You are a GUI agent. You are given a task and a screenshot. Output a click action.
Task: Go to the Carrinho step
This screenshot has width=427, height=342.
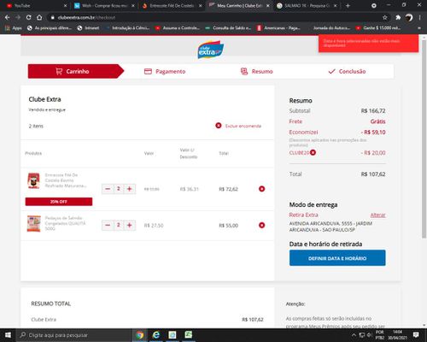(x=76, y=71)
